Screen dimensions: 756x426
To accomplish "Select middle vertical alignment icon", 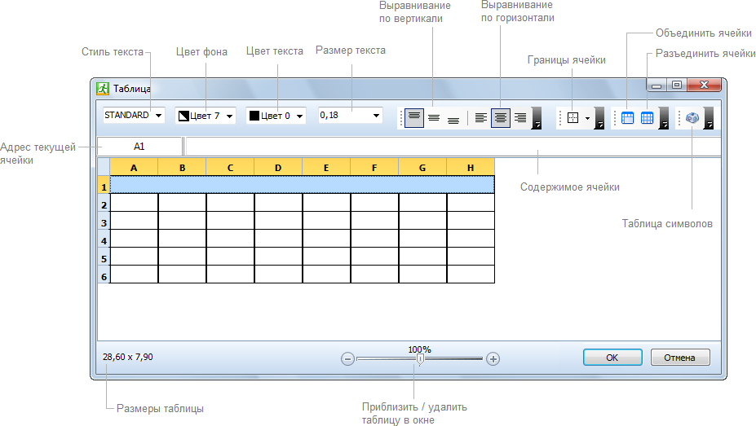I will coord(434,117).
